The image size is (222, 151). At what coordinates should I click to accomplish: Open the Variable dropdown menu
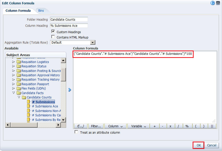[x=138, y=126]
